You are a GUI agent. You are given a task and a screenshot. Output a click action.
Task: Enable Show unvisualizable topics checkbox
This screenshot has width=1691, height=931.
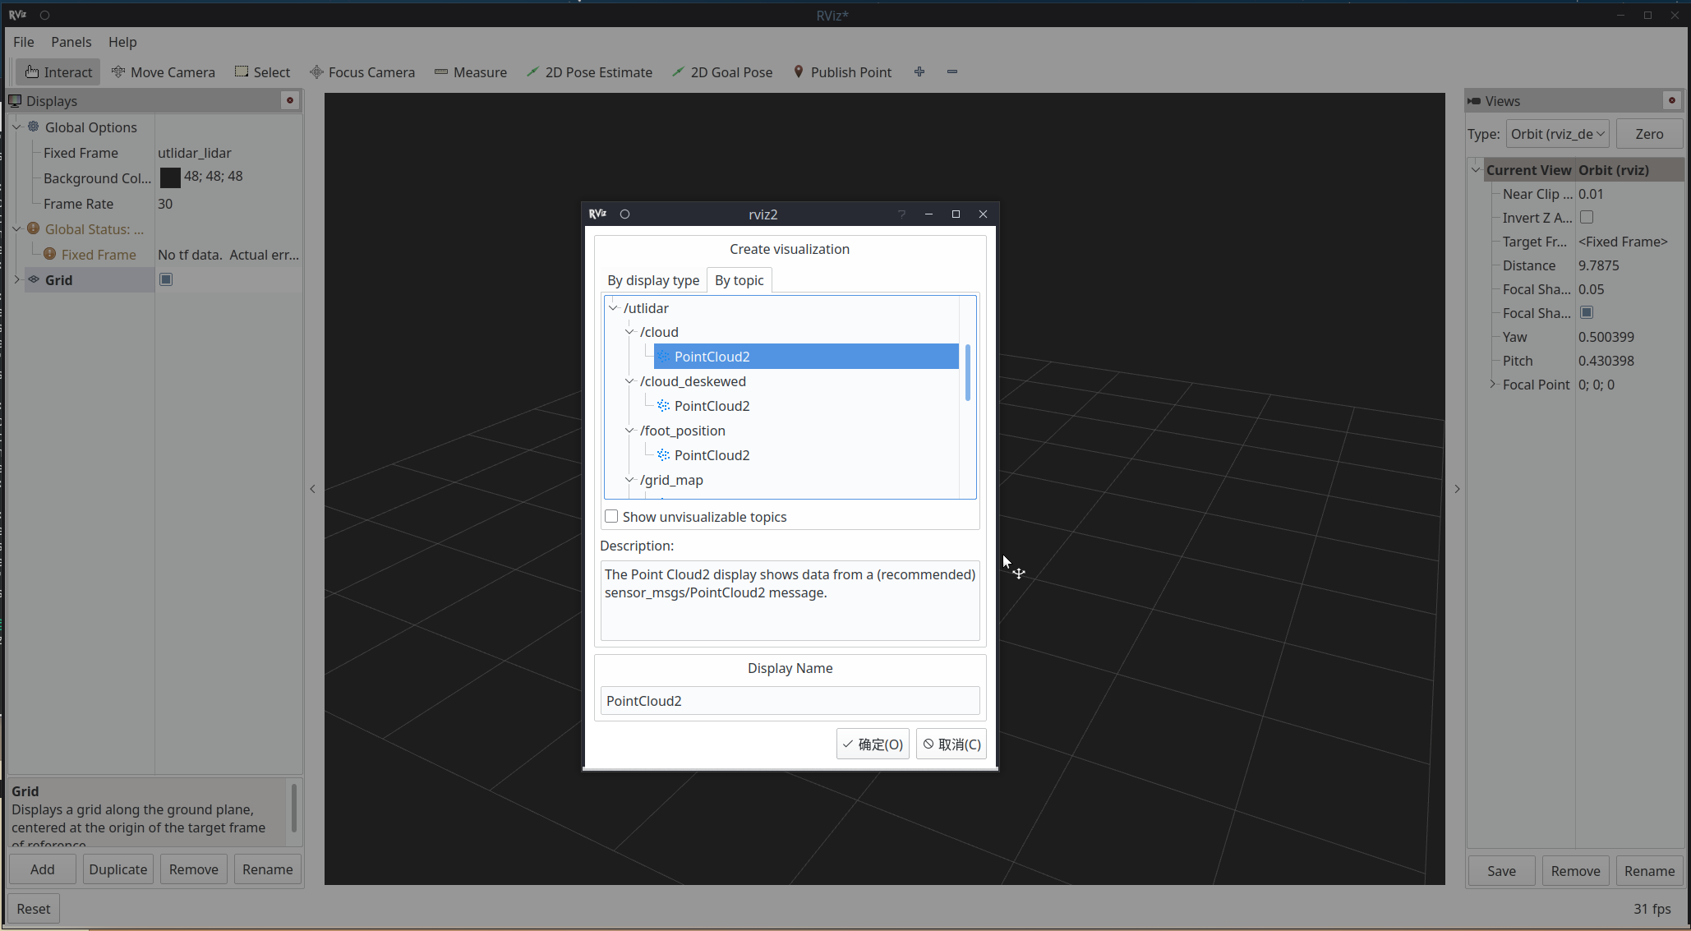pos(611,517)
